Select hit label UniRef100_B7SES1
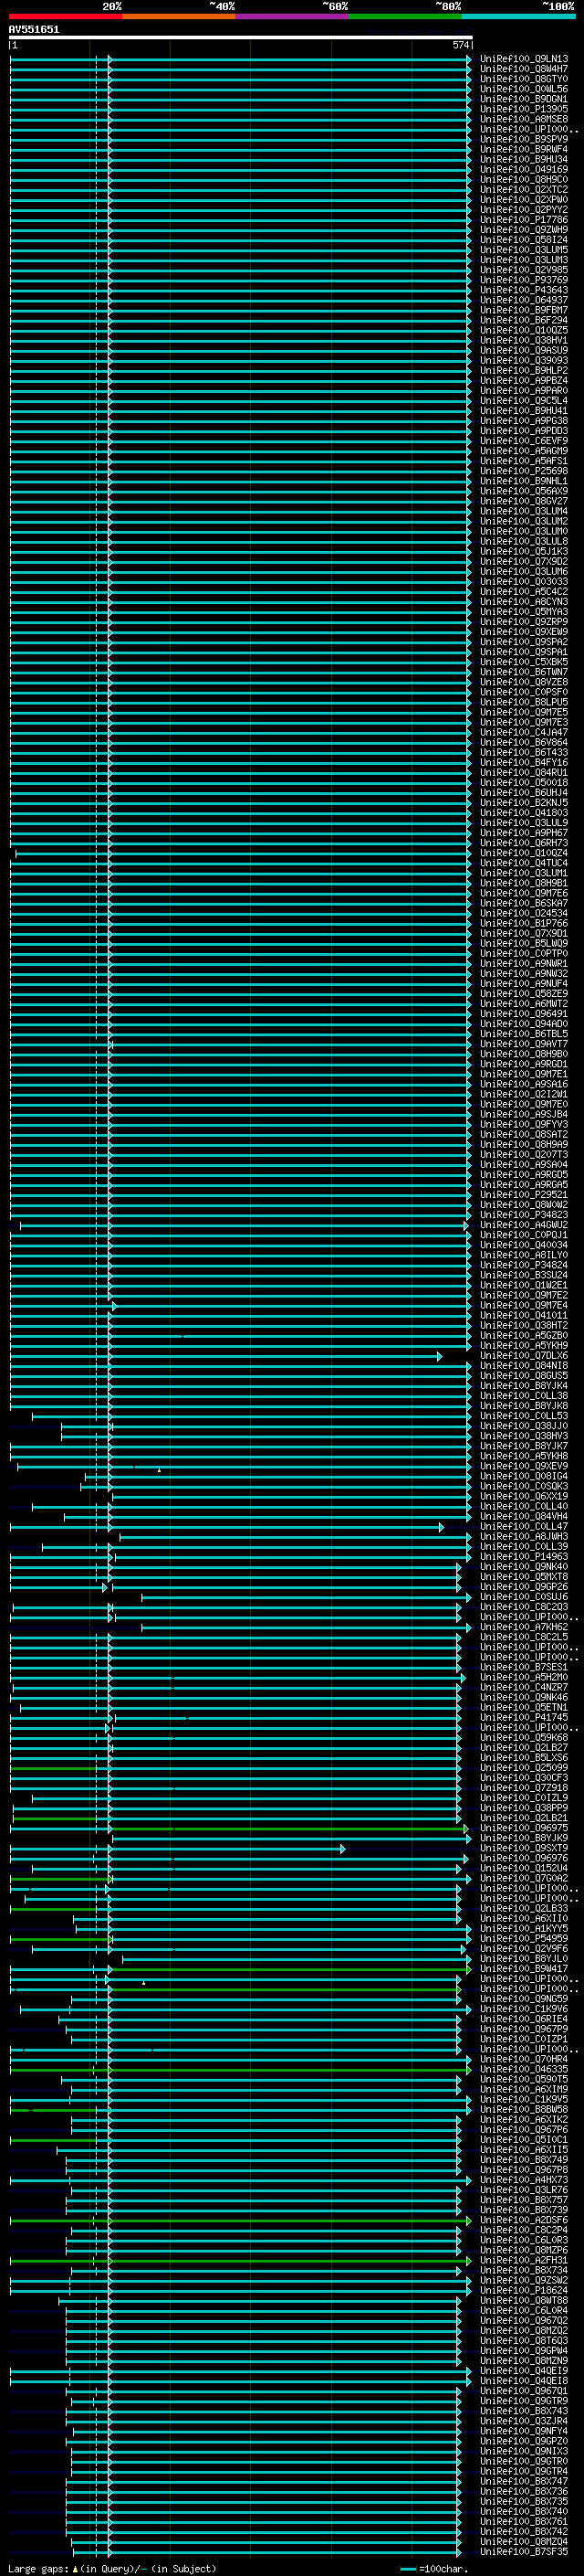The height and width of the screenshot is (2576, 584). 524,1667
